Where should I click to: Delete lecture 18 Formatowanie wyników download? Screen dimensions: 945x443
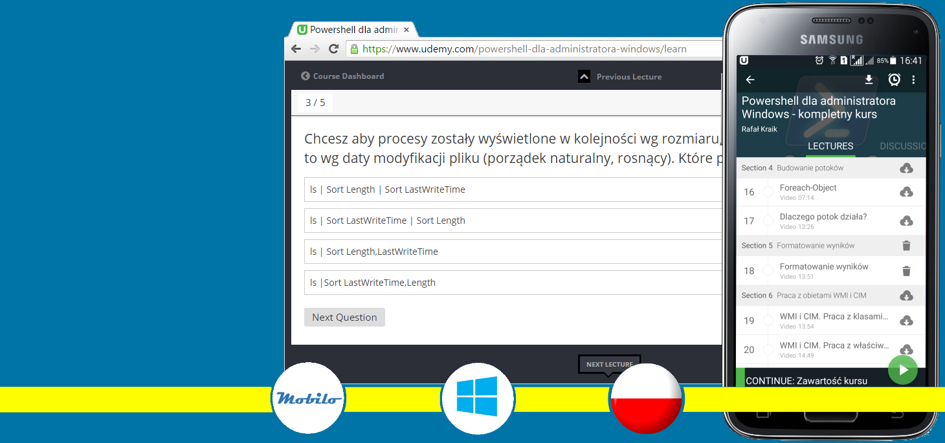(906, 271)
